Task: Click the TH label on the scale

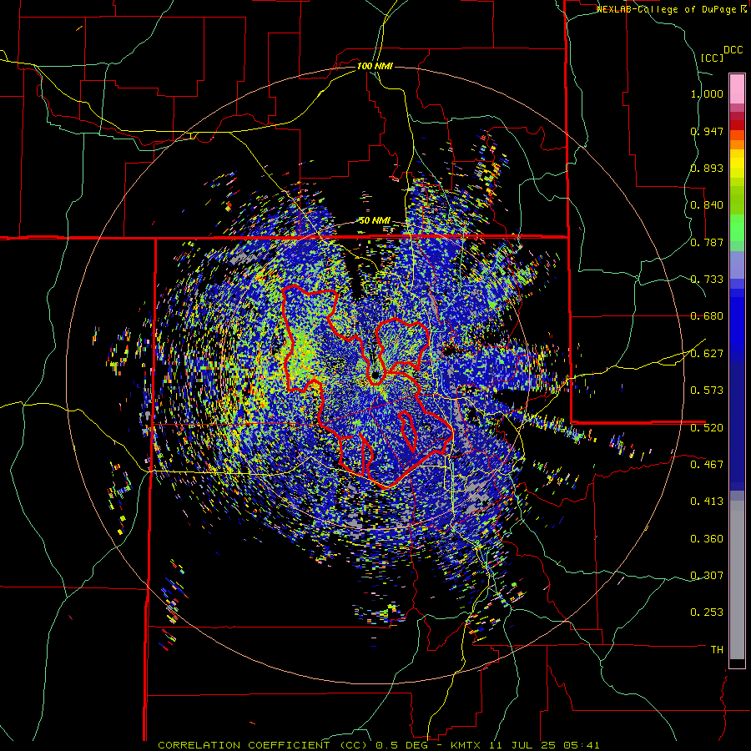Action: pyautogui.click(x=717, y=650)
